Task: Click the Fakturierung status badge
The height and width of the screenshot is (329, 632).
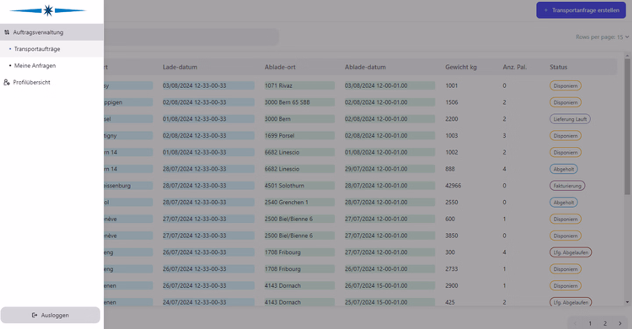Action: [567, 186]
